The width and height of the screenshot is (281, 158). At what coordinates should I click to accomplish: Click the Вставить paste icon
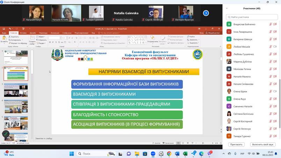coord(4,38)
